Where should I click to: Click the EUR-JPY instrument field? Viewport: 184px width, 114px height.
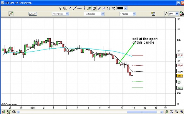33,14
